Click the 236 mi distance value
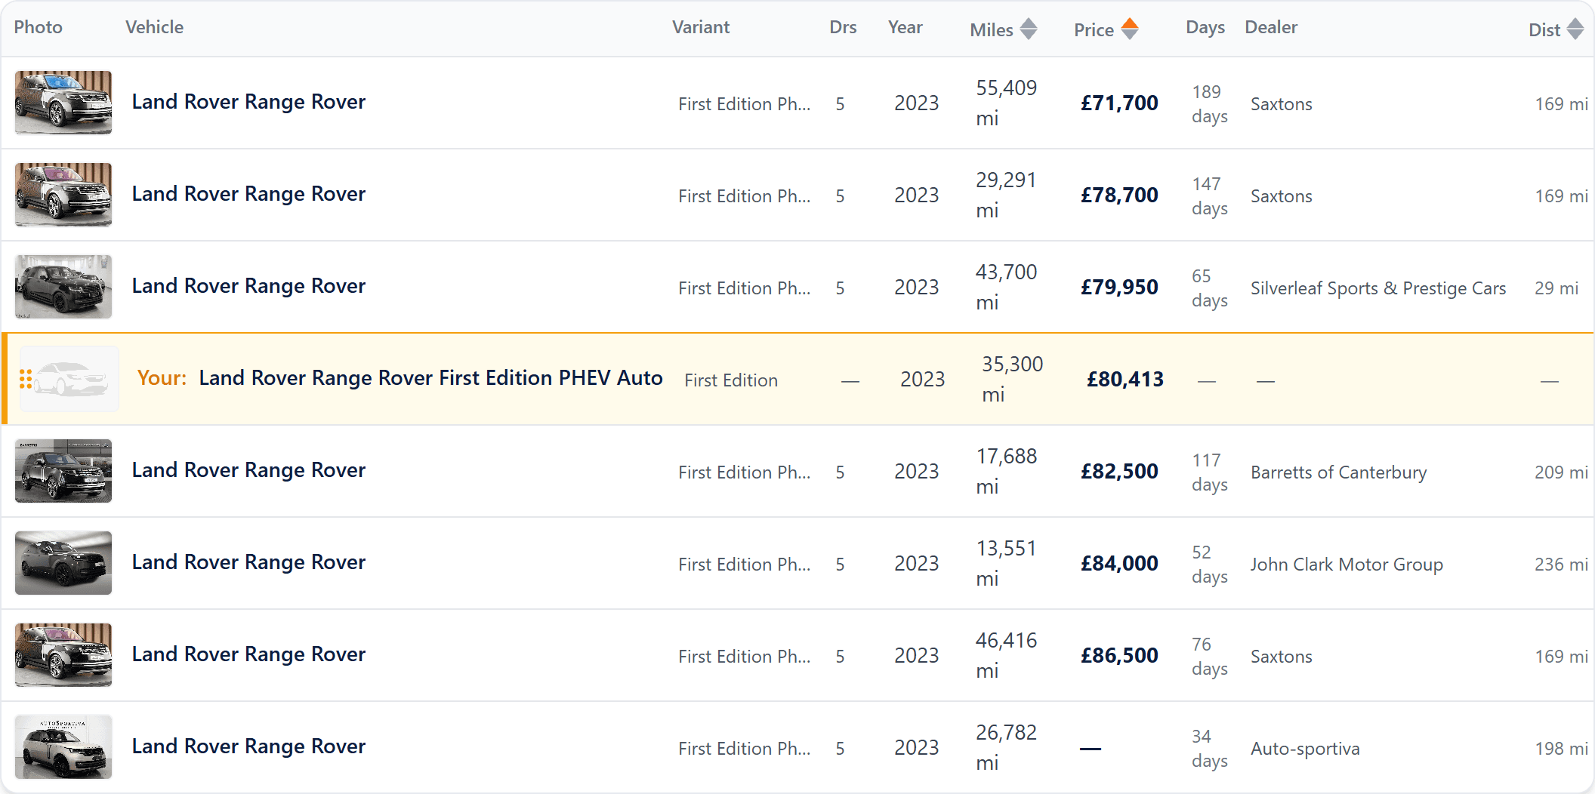Screen dimensions: 1595x794 [x=1561, y=565]
